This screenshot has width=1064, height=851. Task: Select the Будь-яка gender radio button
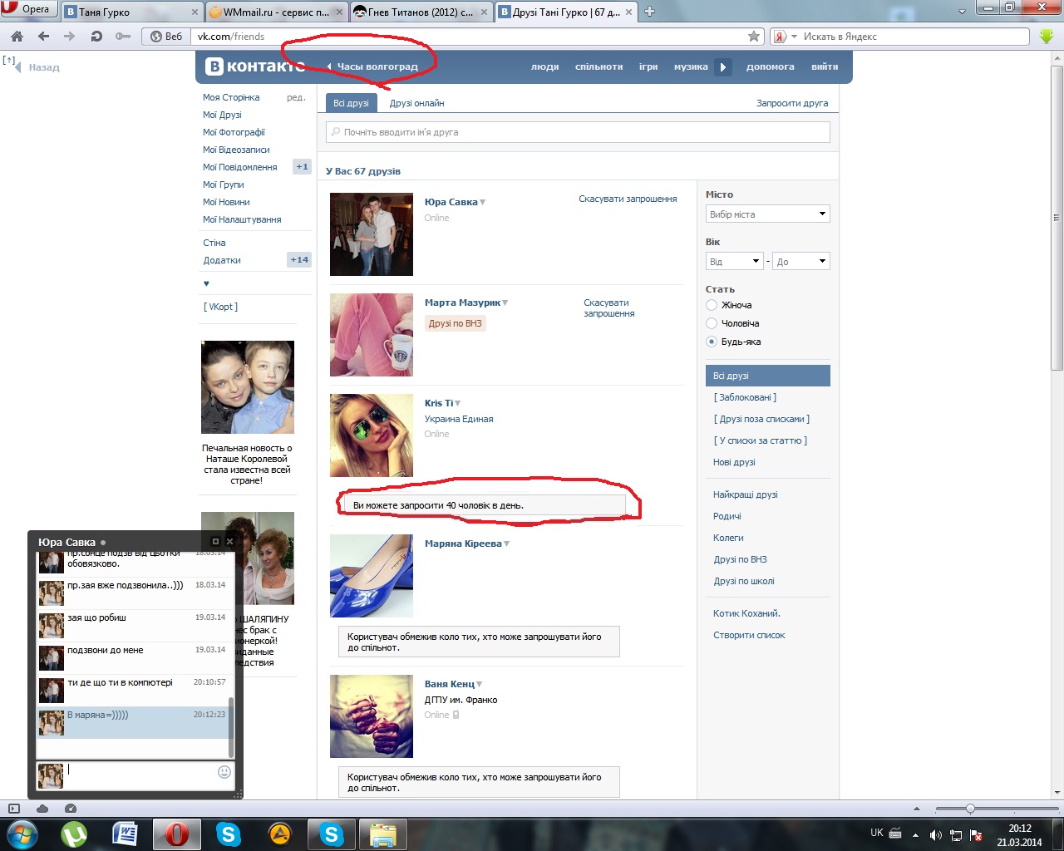(712, 342)
